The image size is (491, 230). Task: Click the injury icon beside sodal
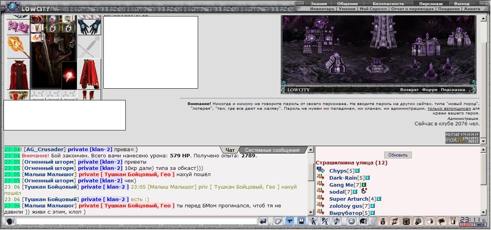[364, 191]
